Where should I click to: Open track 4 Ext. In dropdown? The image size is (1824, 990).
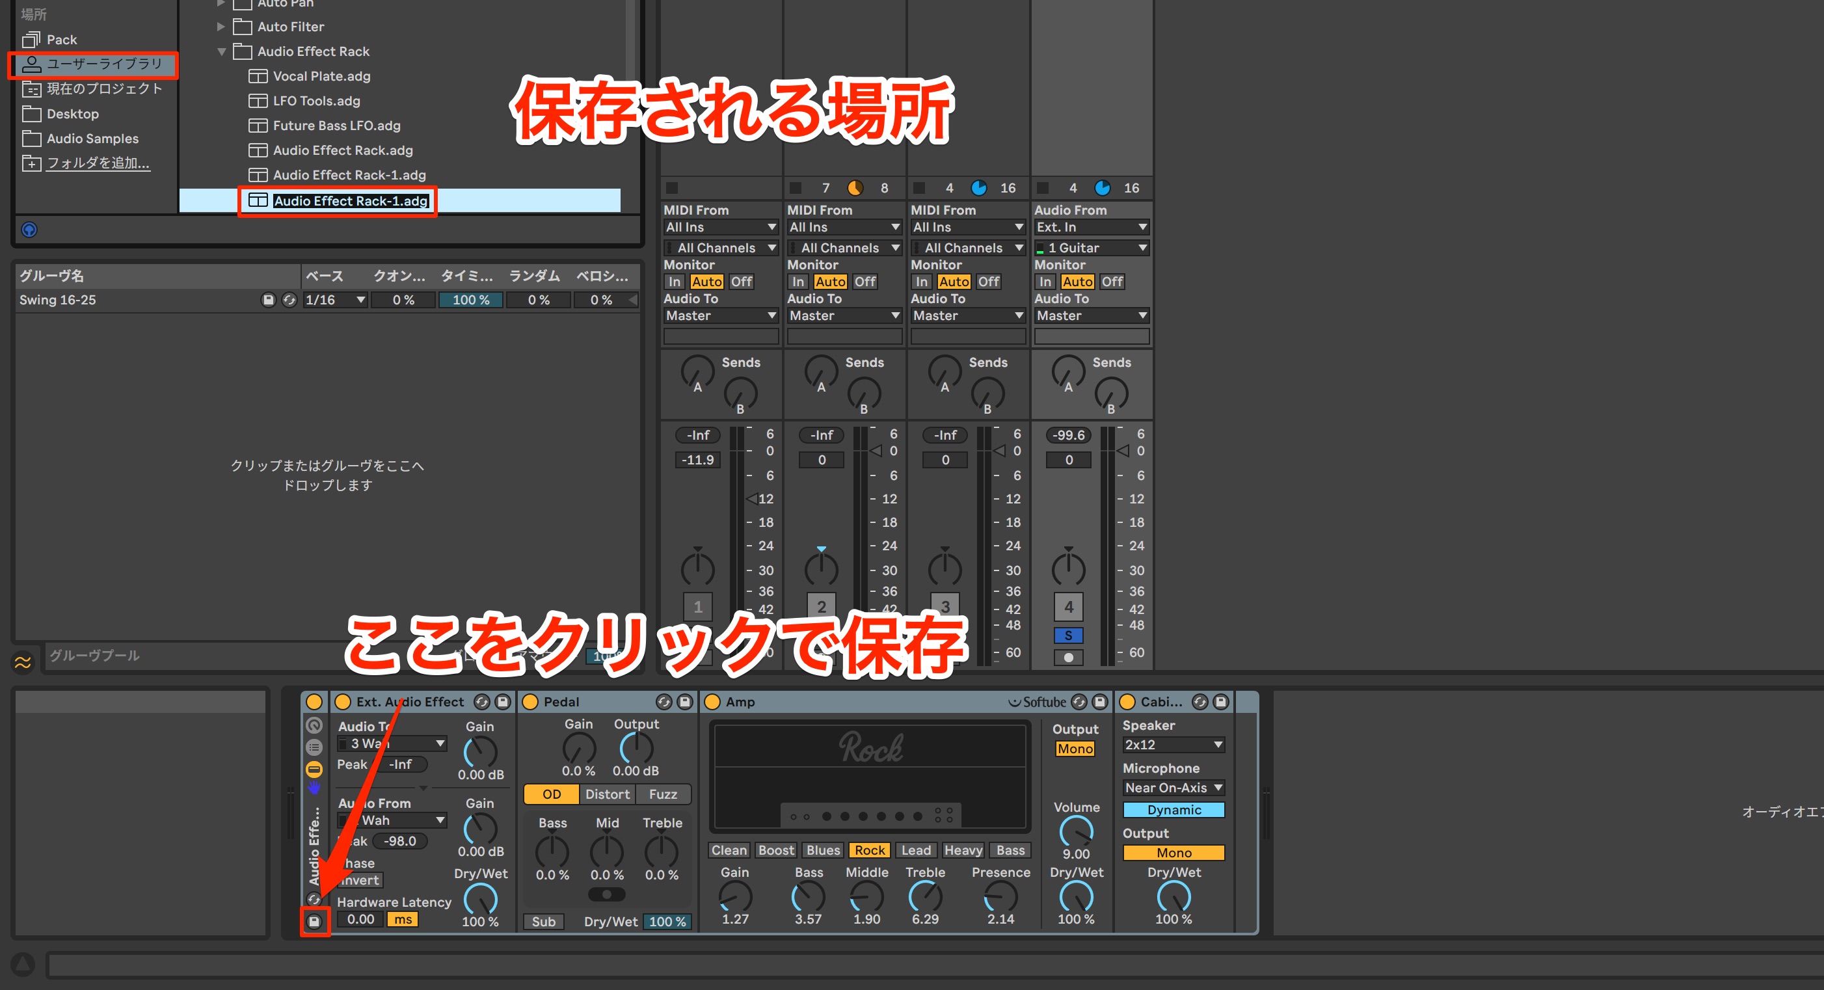(x=1091, y=226)
